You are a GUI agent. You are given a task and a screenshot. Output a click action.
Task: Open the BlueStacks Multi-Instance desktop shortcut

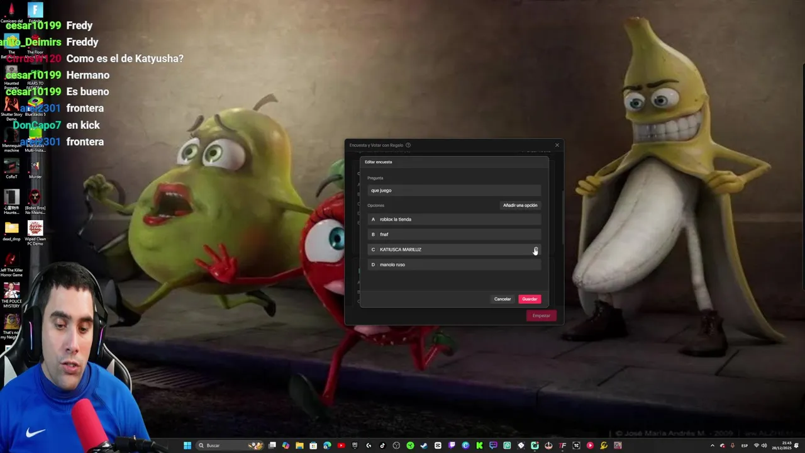pos(35,138)
